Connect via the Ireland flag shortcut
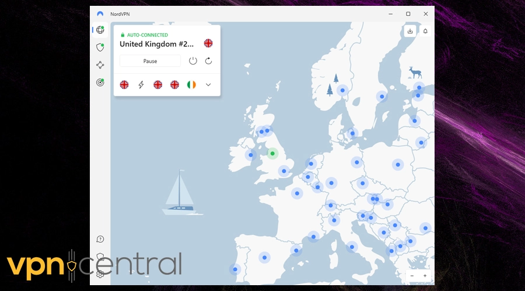The image size is (525, 291). (x=191, y=85)
